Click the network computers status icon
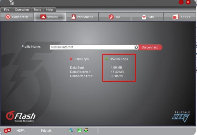Screen dimensions: 197x135 coord(71,130)
